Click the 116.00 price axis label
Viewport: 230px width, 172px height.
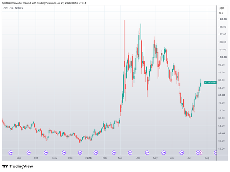[x=222, y=27]
